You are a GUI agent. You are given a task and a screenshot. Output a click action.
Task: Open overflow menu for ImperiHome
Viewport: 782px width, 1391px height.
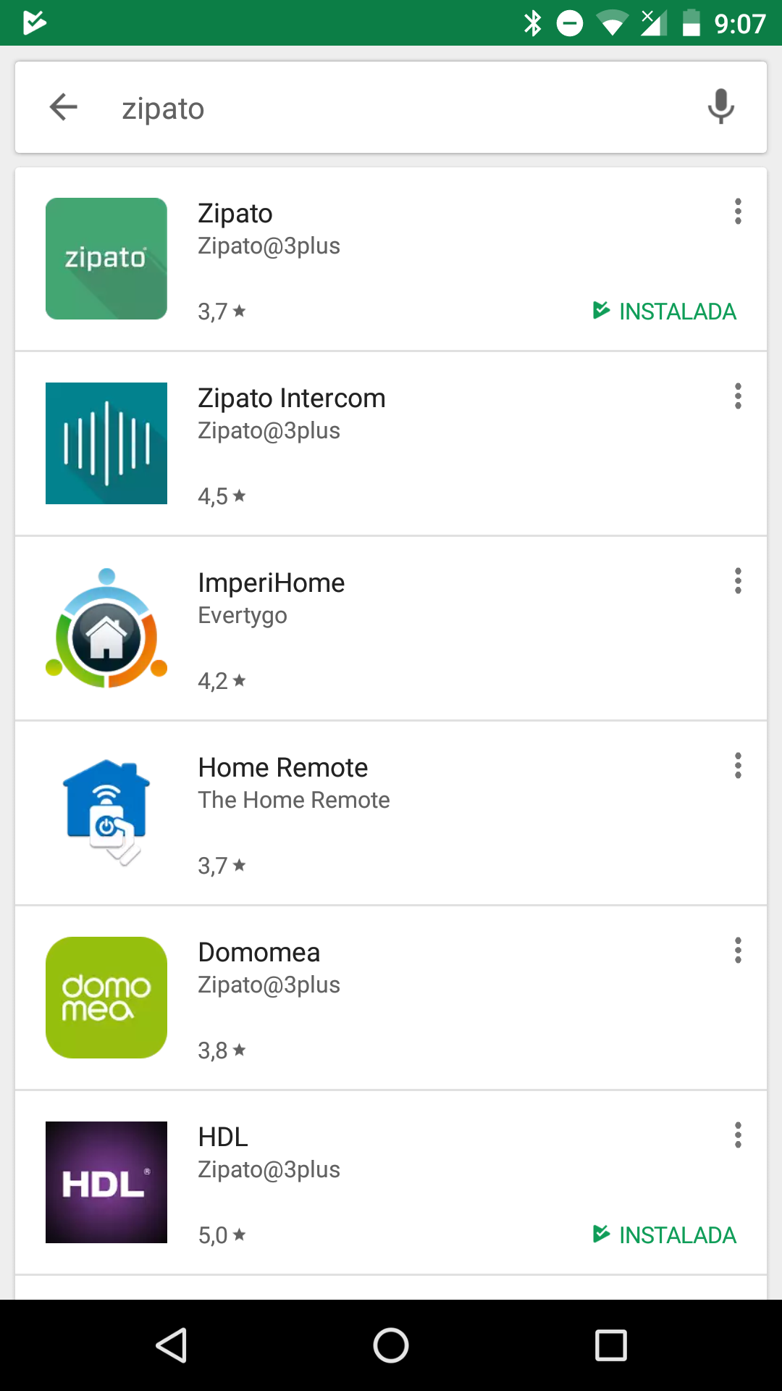[x=738, y=581]
